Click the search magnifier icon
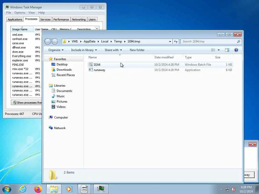The image size is (259, 194). click(239, 41)
